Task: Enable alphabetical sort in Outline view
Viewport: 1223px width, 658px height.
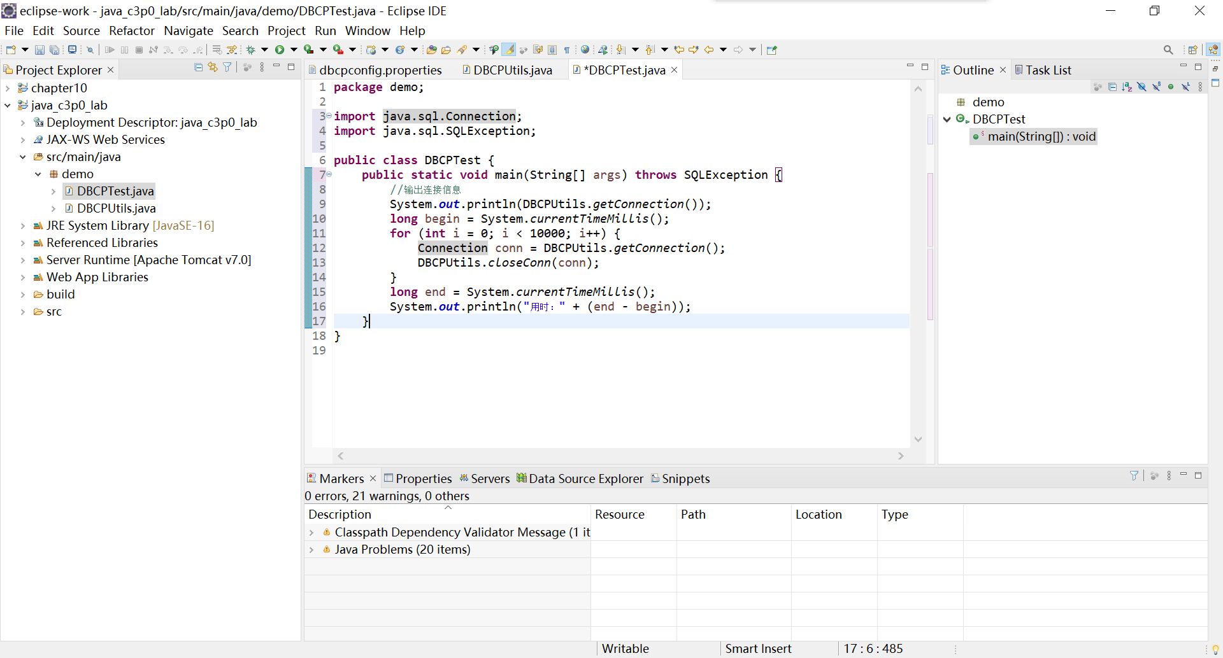Action: click(1126, 87)
